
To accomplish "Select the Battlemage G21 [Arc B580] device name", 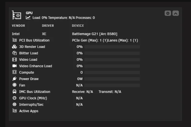I will click(x=95, y=34).
